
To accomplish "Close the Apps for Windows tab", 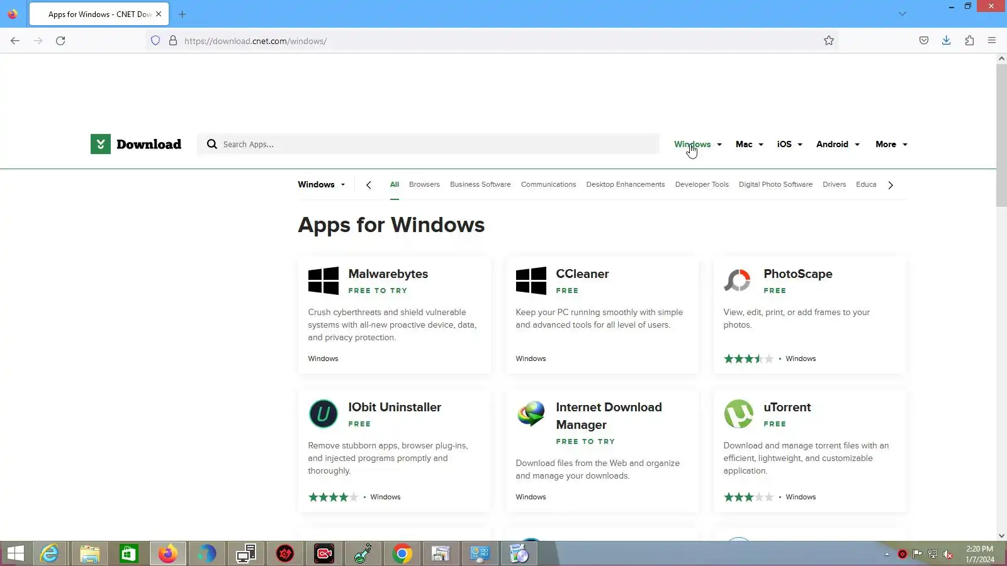I will click(x=159, y=14).
